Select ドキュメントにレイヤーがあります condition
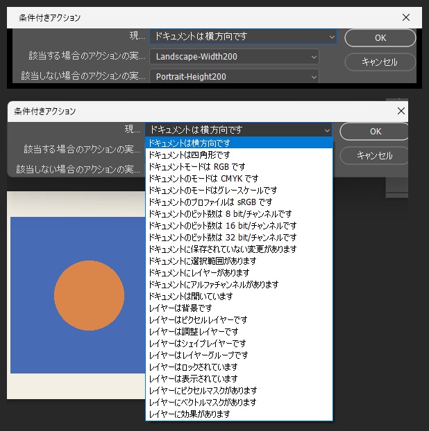The image size is (429, 431). 239,273
